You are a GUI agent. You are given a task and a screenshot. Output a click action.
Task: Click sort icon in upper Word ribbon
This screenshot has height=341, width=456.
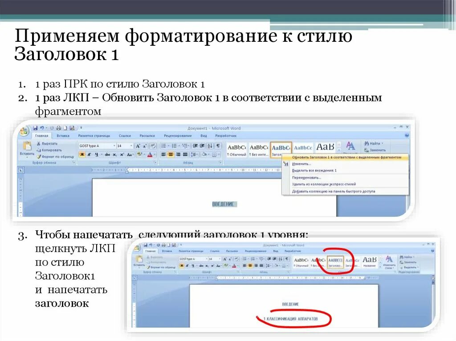click(x=210, y=146)
